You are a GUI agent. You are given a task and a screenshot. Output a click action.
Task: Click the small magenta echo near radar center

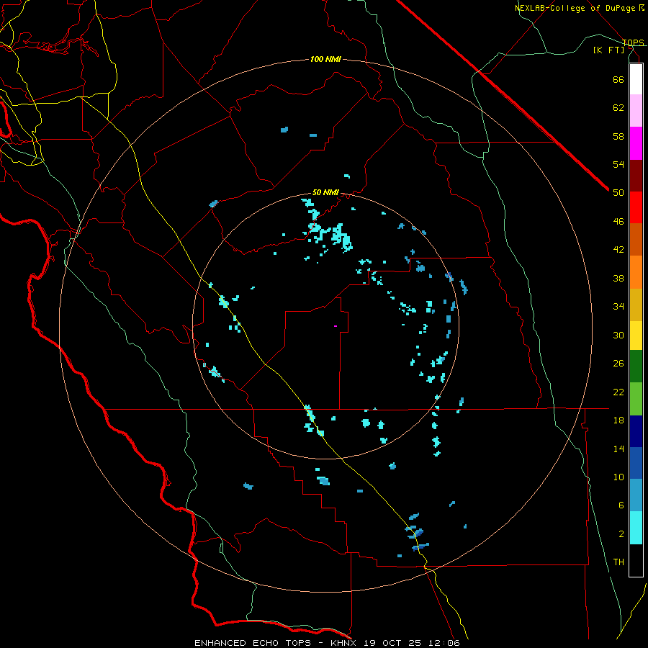pyautogui.click(x=336, y=326)
